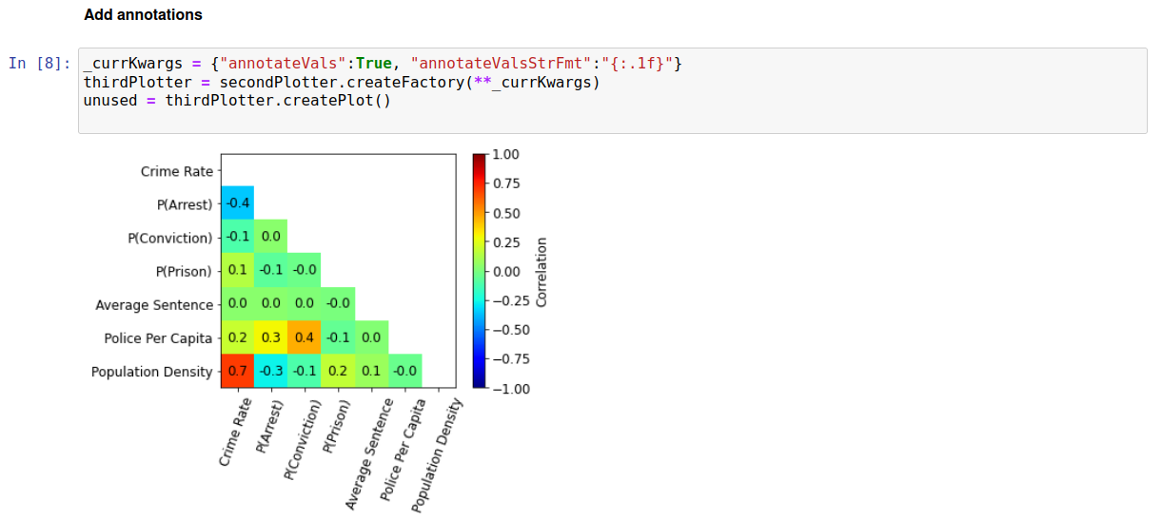The width and height of the screenshot is (1162, 520).
Task: Click the red 0.7 heatmap cell
Action: point(238,371)
